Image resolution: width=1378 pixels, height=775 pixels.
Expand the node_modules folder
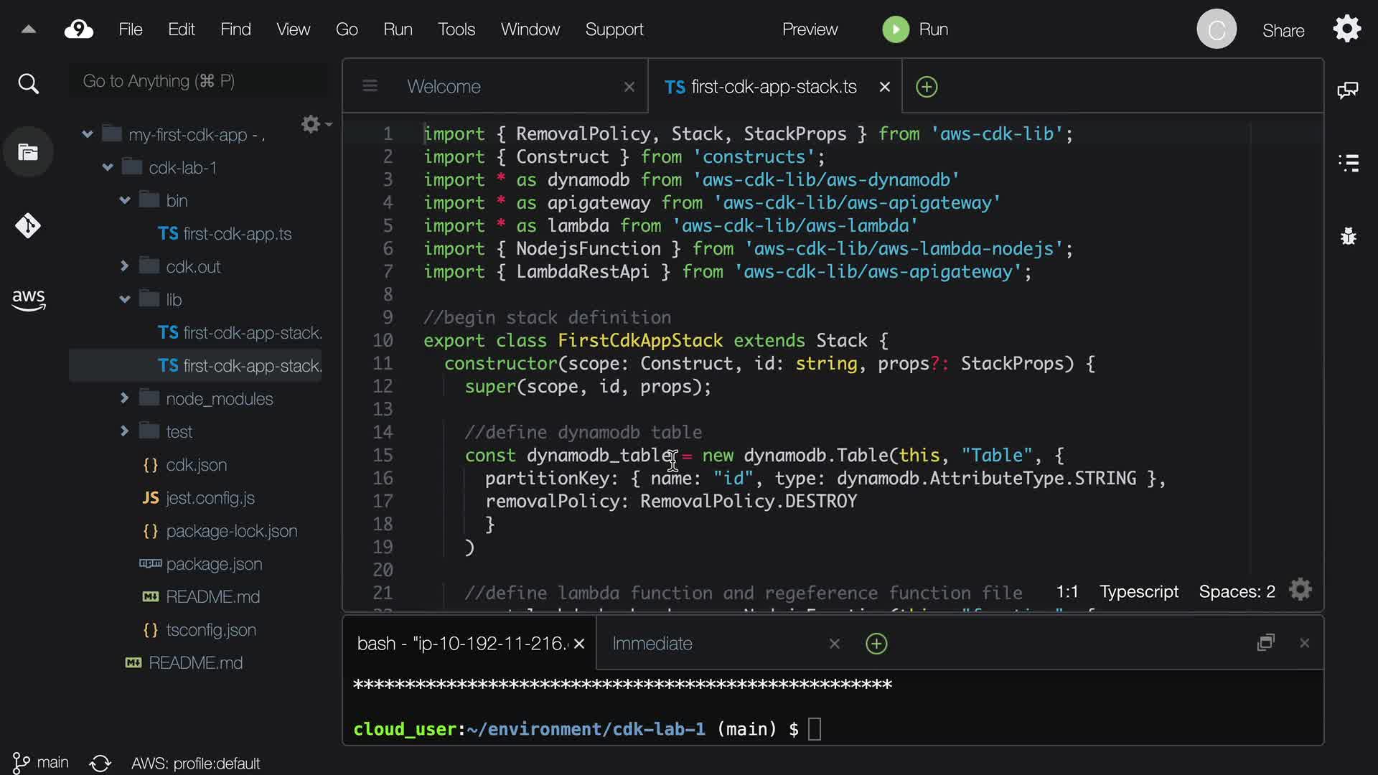[x=124, y=398]
